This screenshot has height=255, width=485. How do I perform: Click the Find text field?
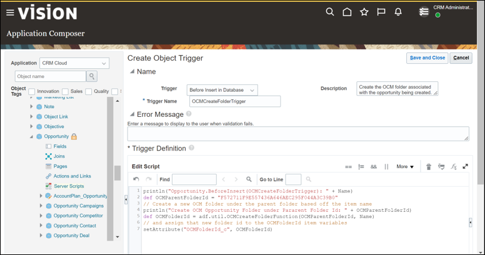click(194, 179)
